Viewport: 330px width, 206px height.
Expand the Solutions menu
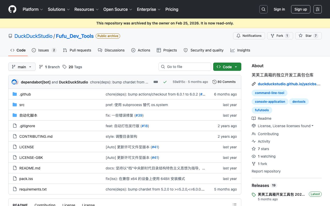click(59, 9)
